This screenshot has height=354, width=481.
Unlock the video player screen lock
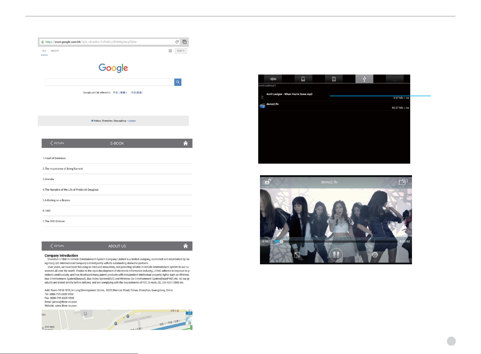pos(268,182)
